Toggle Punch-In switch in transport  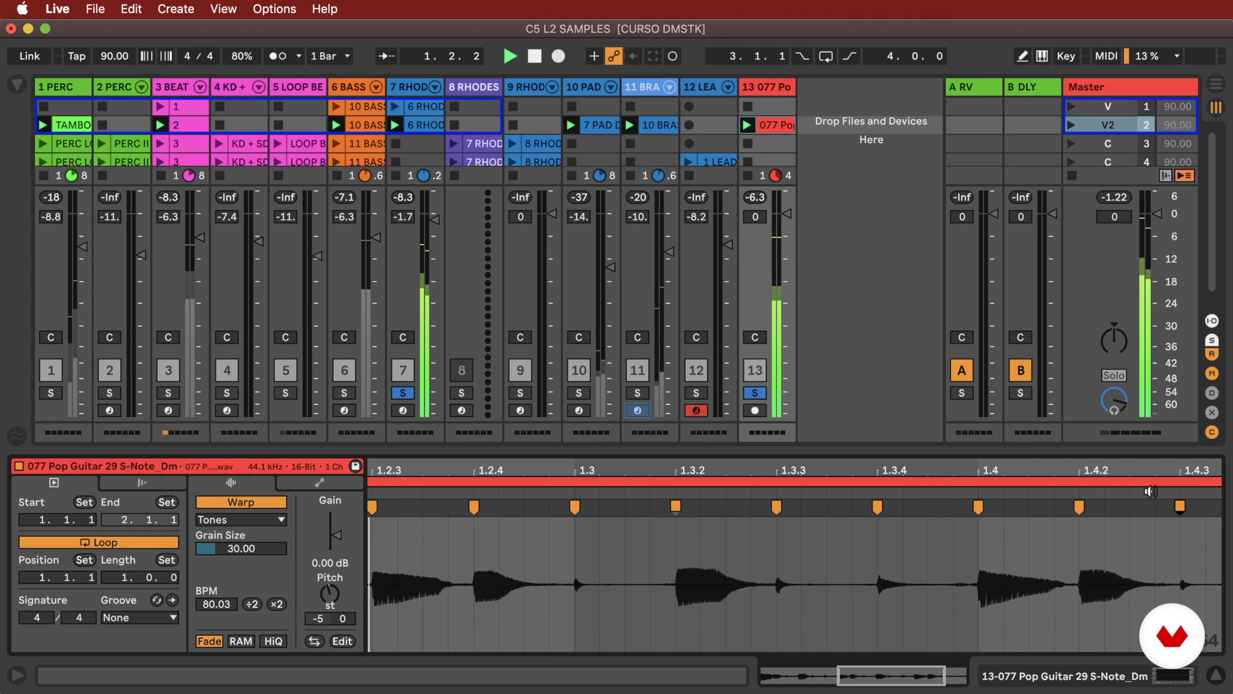(x=802, y=56)
